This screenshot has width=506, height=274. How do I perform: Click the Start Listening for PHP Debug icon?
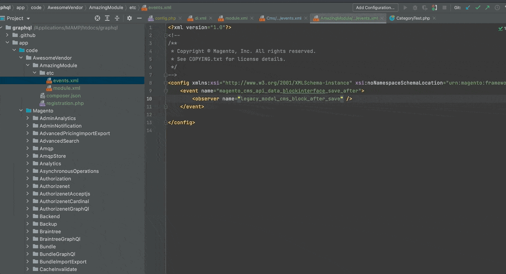(435, 8)
